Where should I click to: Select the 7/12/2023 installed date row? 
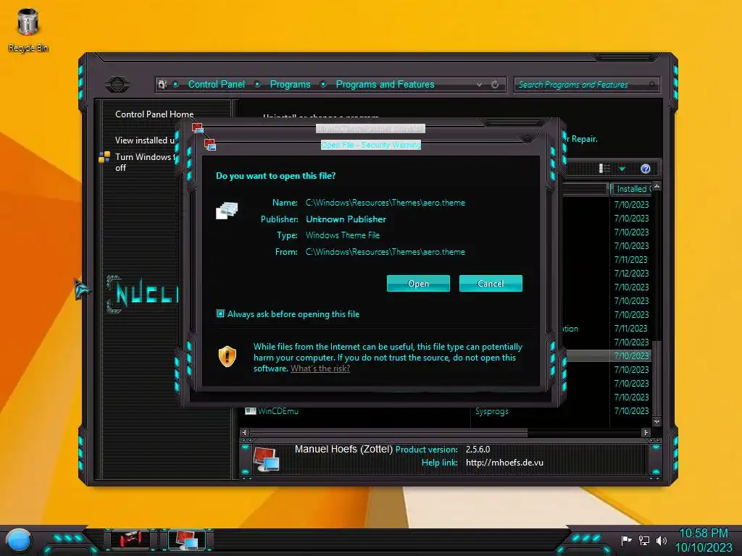pos(631,273)
